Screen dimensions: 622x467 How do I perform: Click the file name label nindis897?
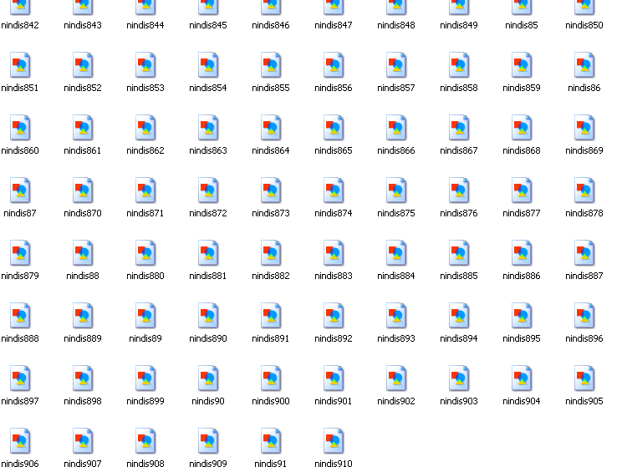[20, 401]
